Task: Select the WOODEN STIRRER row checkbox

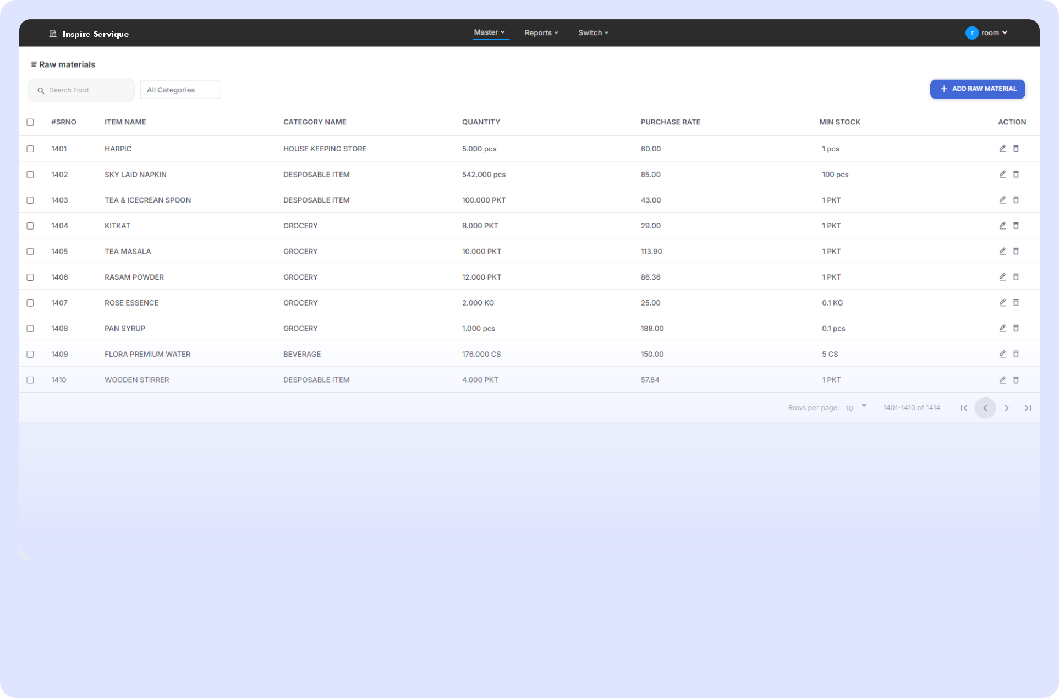Action: click(x=30, y=380)
